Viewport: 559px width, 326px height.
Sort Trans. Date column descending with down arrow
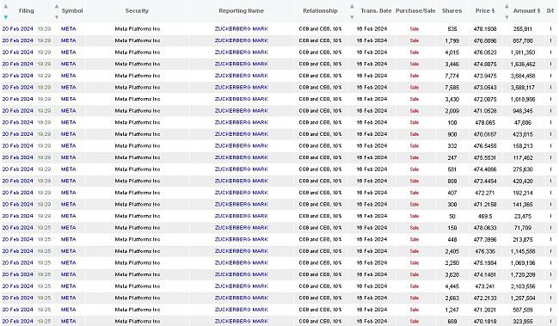[352, 17]
